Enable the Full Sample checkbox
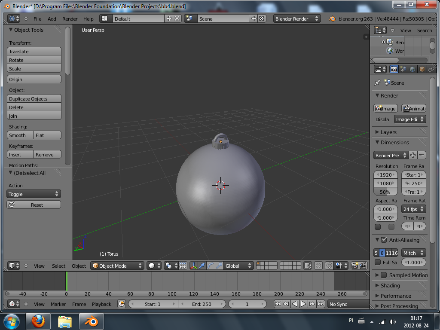 [x=378, y=262]
